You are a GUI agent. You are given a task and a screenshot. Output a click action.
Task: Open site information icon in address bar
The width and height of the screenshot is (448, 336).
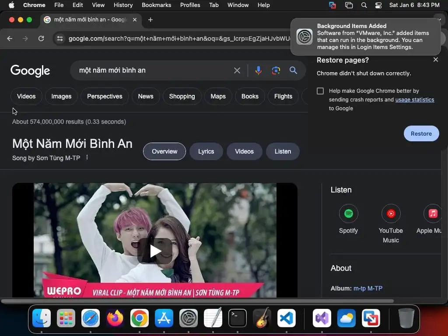(x=59, y=38)
